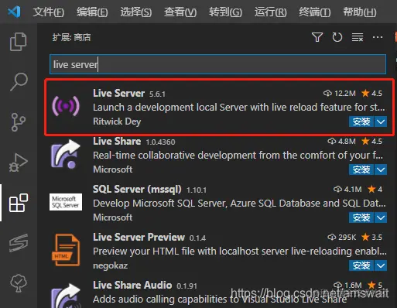Install the Live Share extension
Screen dimensions: 397x308
click(361, 169)
